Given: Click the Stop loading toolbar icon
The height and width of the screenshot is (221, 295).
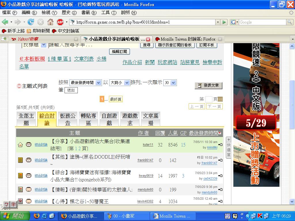Looking at the screenshot, I should pos(41,22).
